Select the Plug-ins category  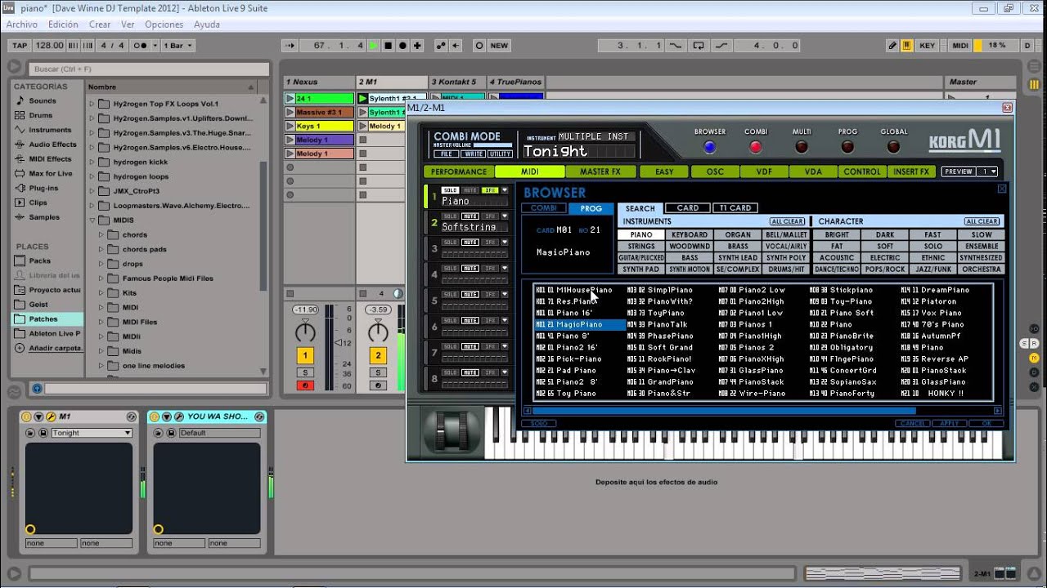tap(43, 188)
